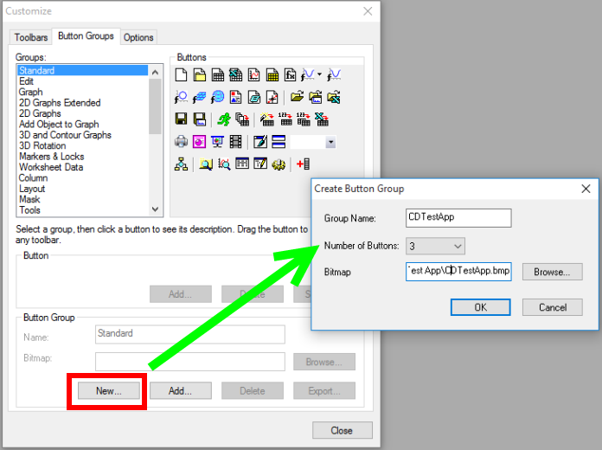Expand the function plot icon dropdown arrow

(x=319, y=75)
